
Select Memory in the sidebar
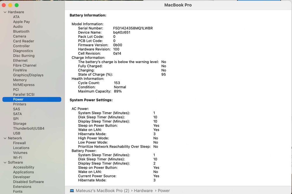(x=20, y=80)
